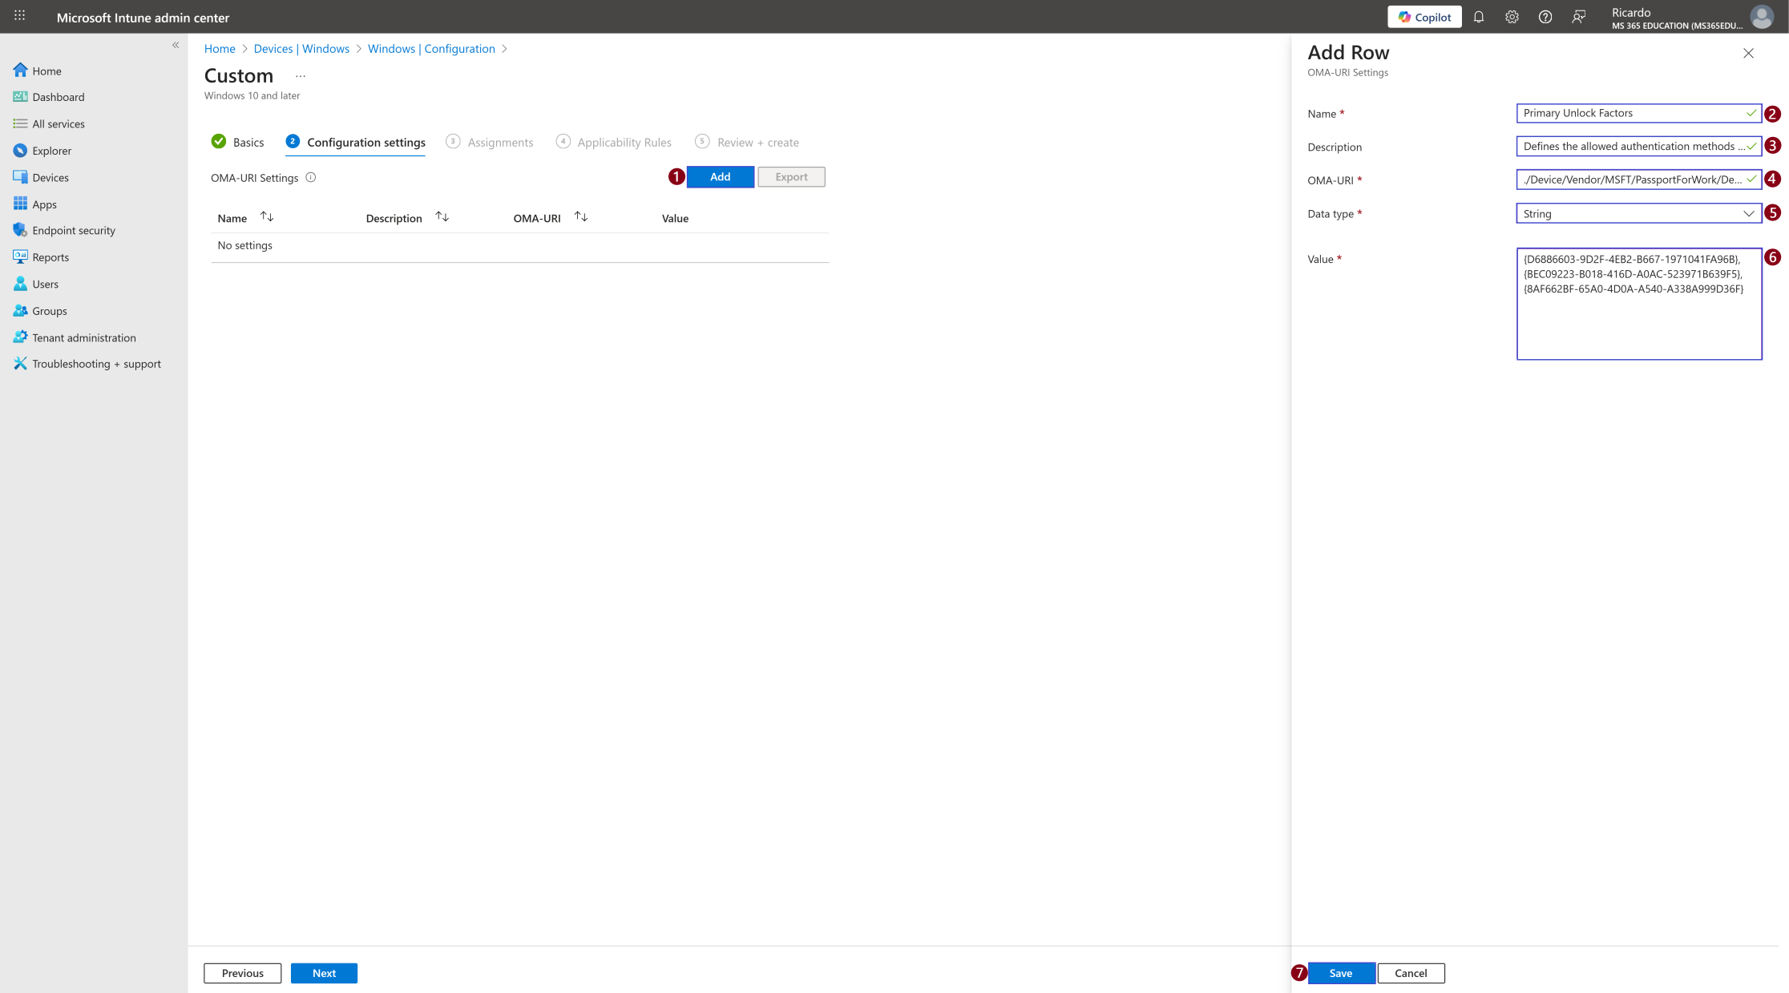Click the OMA-URI Settings info icon
1789x993 pixels.
[311, 177]
